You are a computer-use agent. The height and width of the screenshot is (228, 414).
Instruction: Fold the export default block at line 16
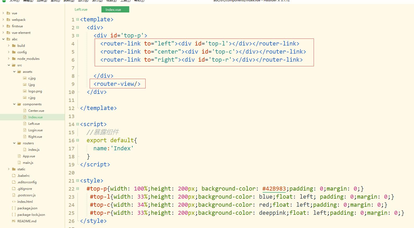77,140
